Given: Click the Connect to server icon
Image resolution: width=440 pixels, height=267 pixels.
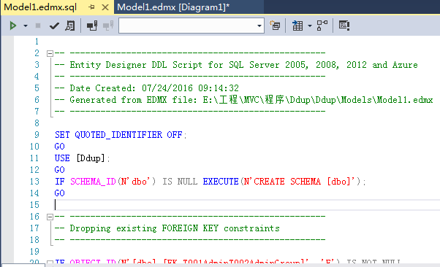Looking at the screenshot, I should click(x=92, y=26).
